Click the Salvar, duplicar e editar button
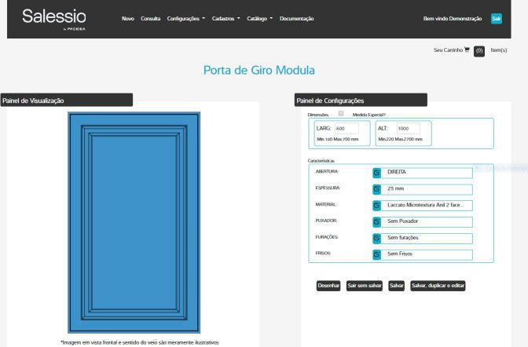Viewport: 528px width, 347px height. [x=438, y=286]
